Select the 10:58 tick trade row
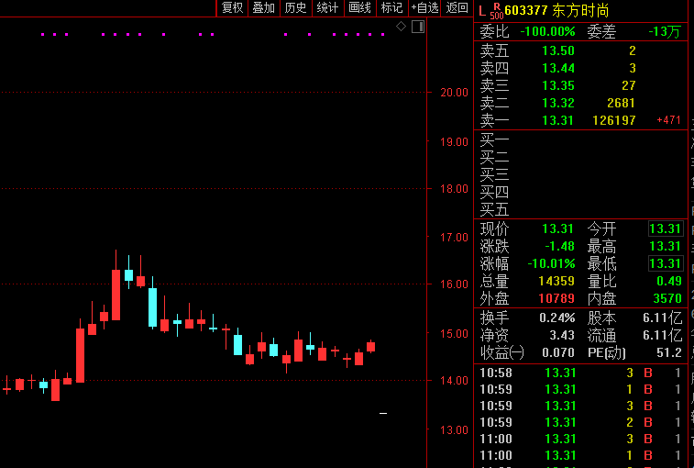Screen dimensions: 694x468 coord(580,373)
